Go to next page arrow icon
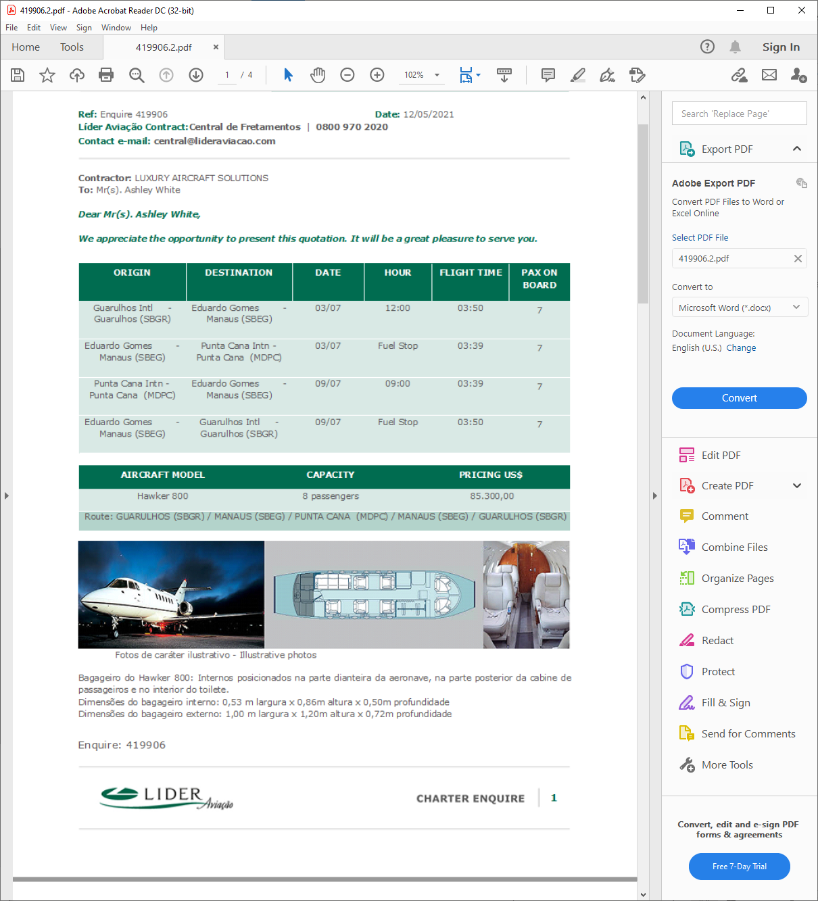The image size is (818, 901). tap(196, 75)
